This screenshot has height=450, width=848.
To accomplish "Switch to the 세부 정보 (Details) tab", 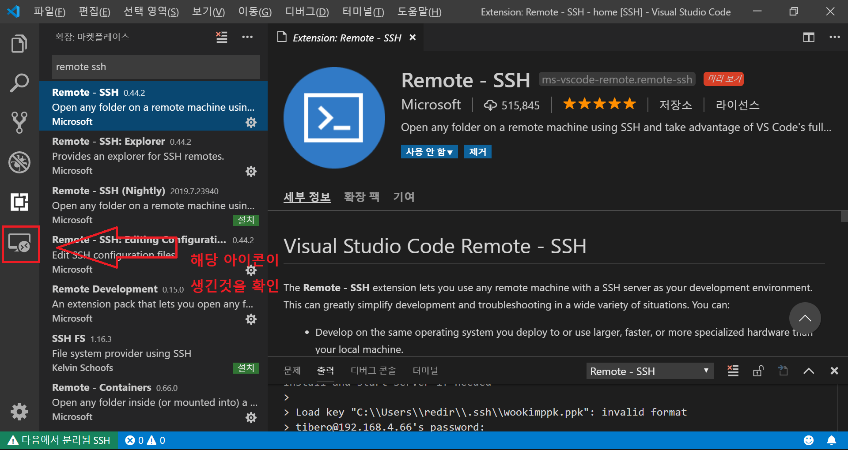I will coord(307,197).
